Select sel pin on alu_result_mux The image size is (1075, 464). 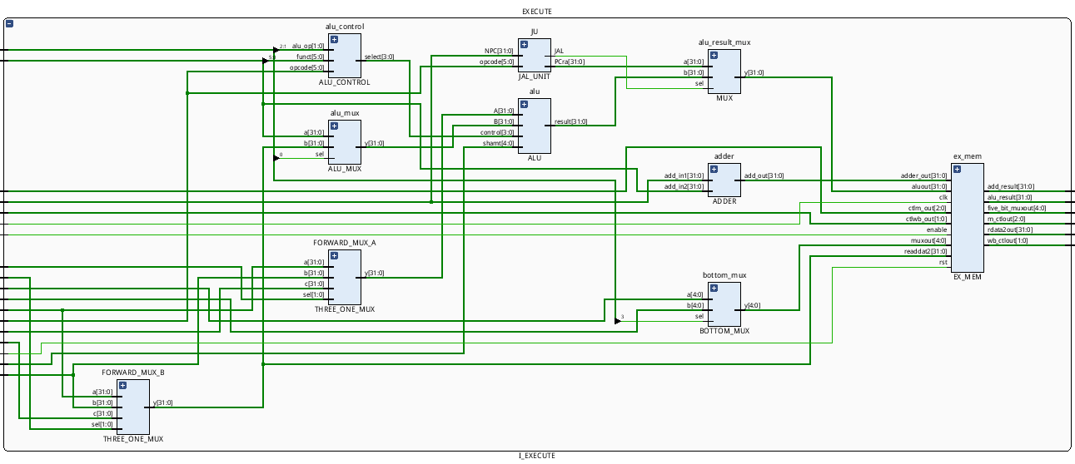700,83
